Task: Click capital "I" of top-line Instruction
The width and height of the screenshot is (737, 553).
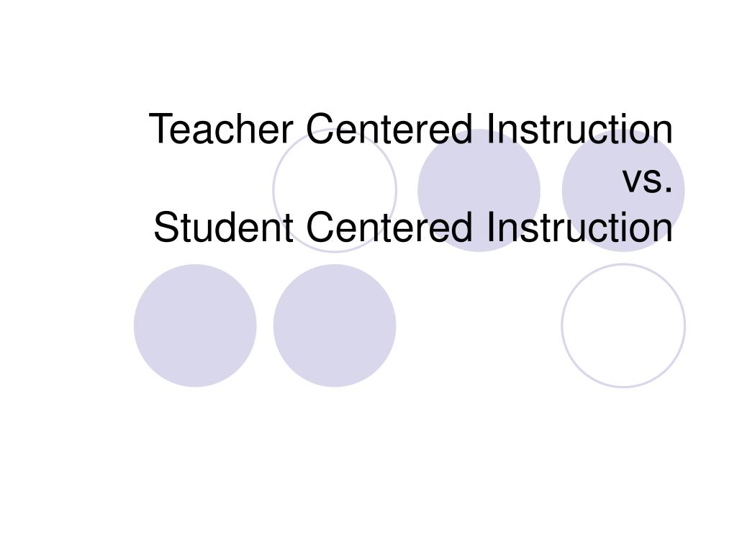Action: tap(490, 128)
